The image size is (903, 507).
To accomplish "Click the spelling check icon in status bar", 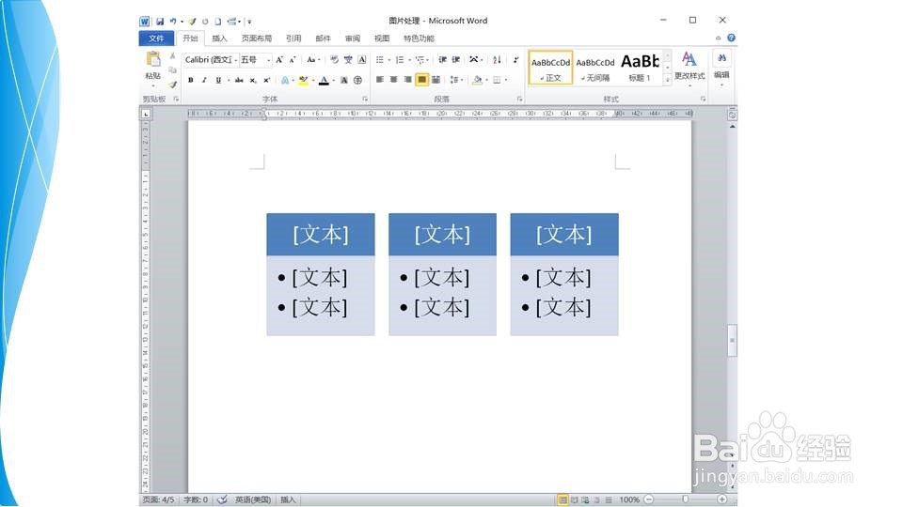I will pos(222,499).
